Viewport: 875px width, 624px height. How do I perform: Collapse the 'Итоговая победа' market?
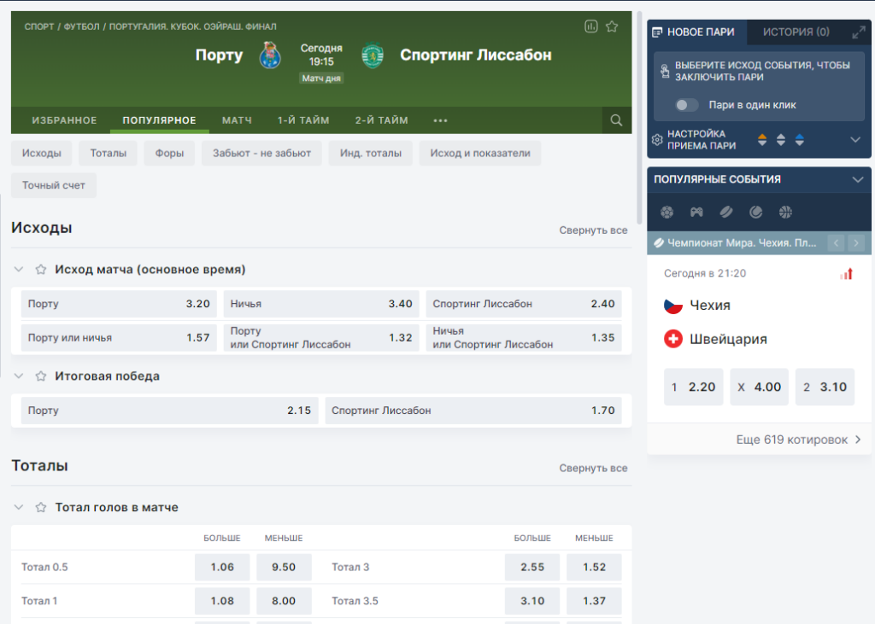click(x=19, y=376)
